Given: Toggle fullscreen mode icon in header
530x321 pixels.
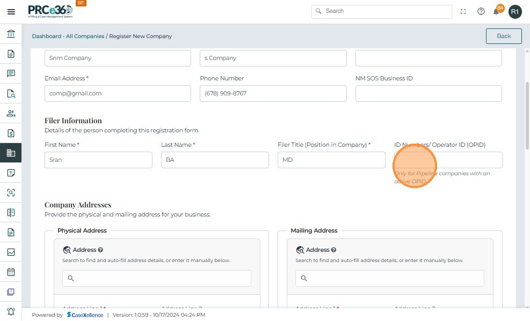Looking at the screenshot, I should click(463, 11).
